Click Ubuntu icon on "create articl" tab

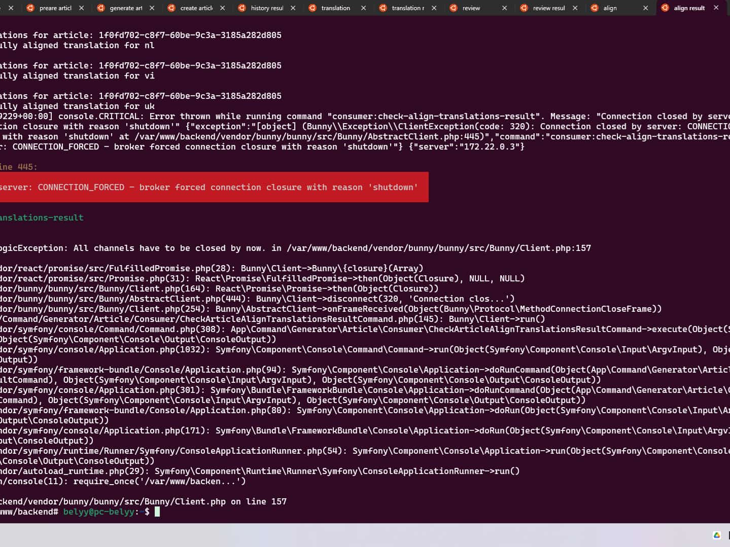tap(171, 8)
